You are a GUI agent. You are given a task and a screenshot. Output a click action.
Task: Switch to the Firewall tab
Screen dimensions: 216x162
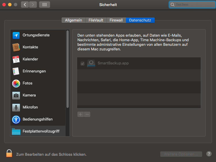(116, 20)
